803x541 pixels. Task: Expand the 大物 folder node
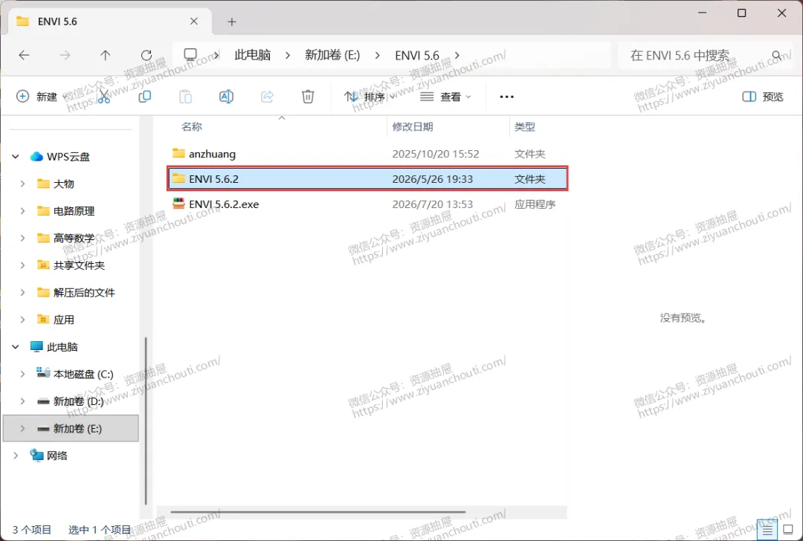click(22, 184)
